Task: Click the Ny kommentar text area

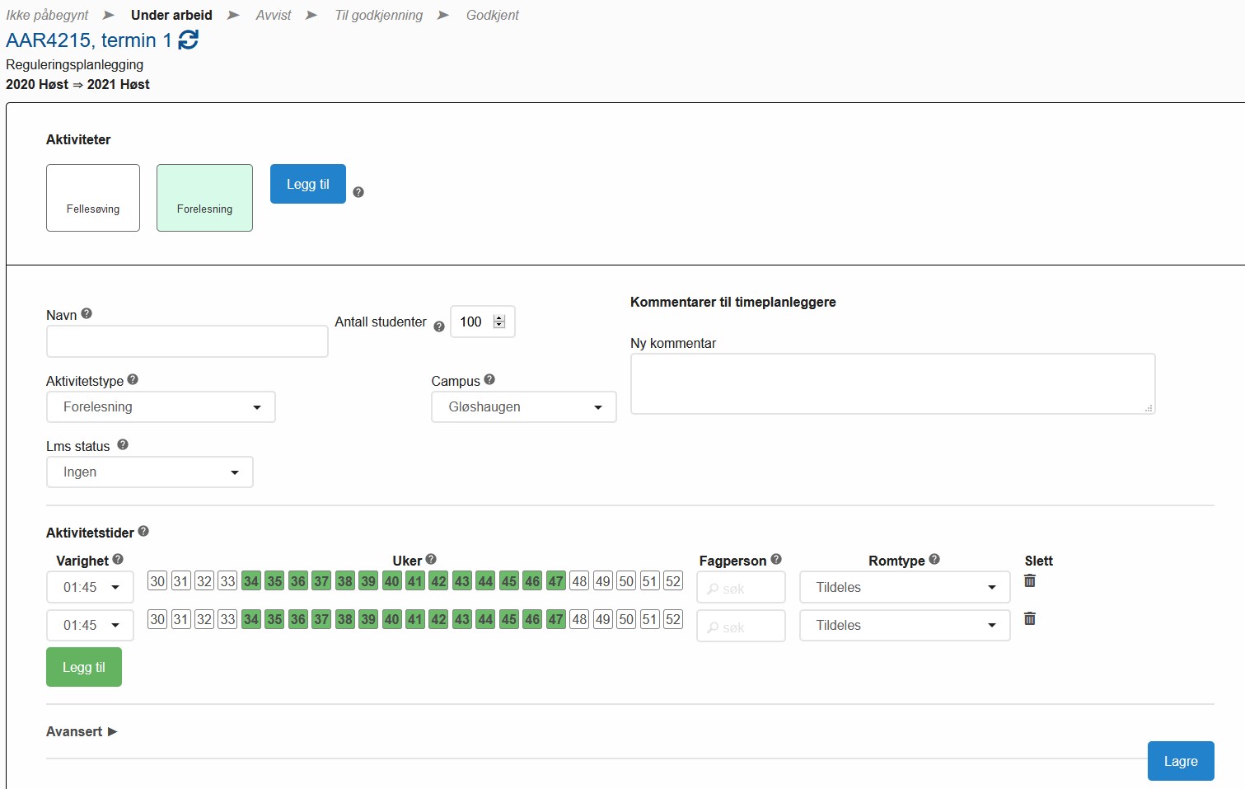Action: [x=892, y=384]
